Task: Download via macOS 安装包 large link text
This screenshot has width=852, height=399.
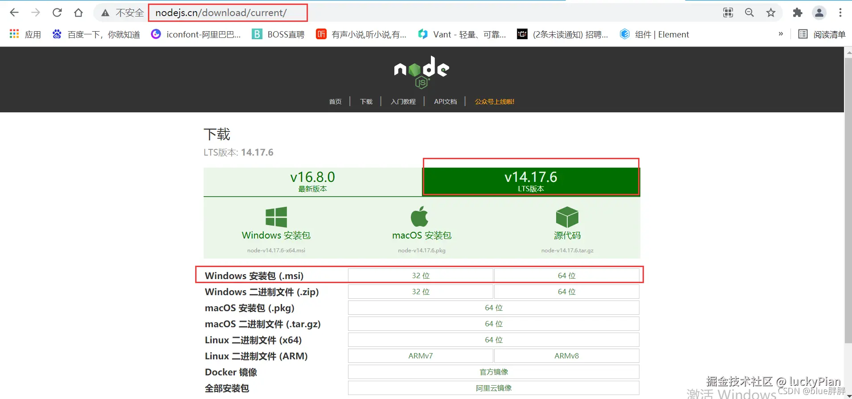Action: click(422, 235)
